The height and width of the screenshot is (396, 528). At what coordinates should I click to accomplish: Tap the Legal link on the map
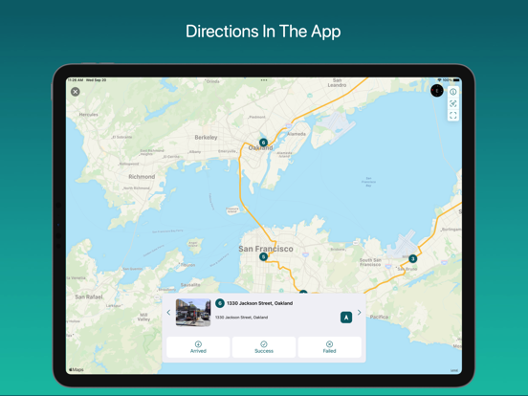pos(454,370)
